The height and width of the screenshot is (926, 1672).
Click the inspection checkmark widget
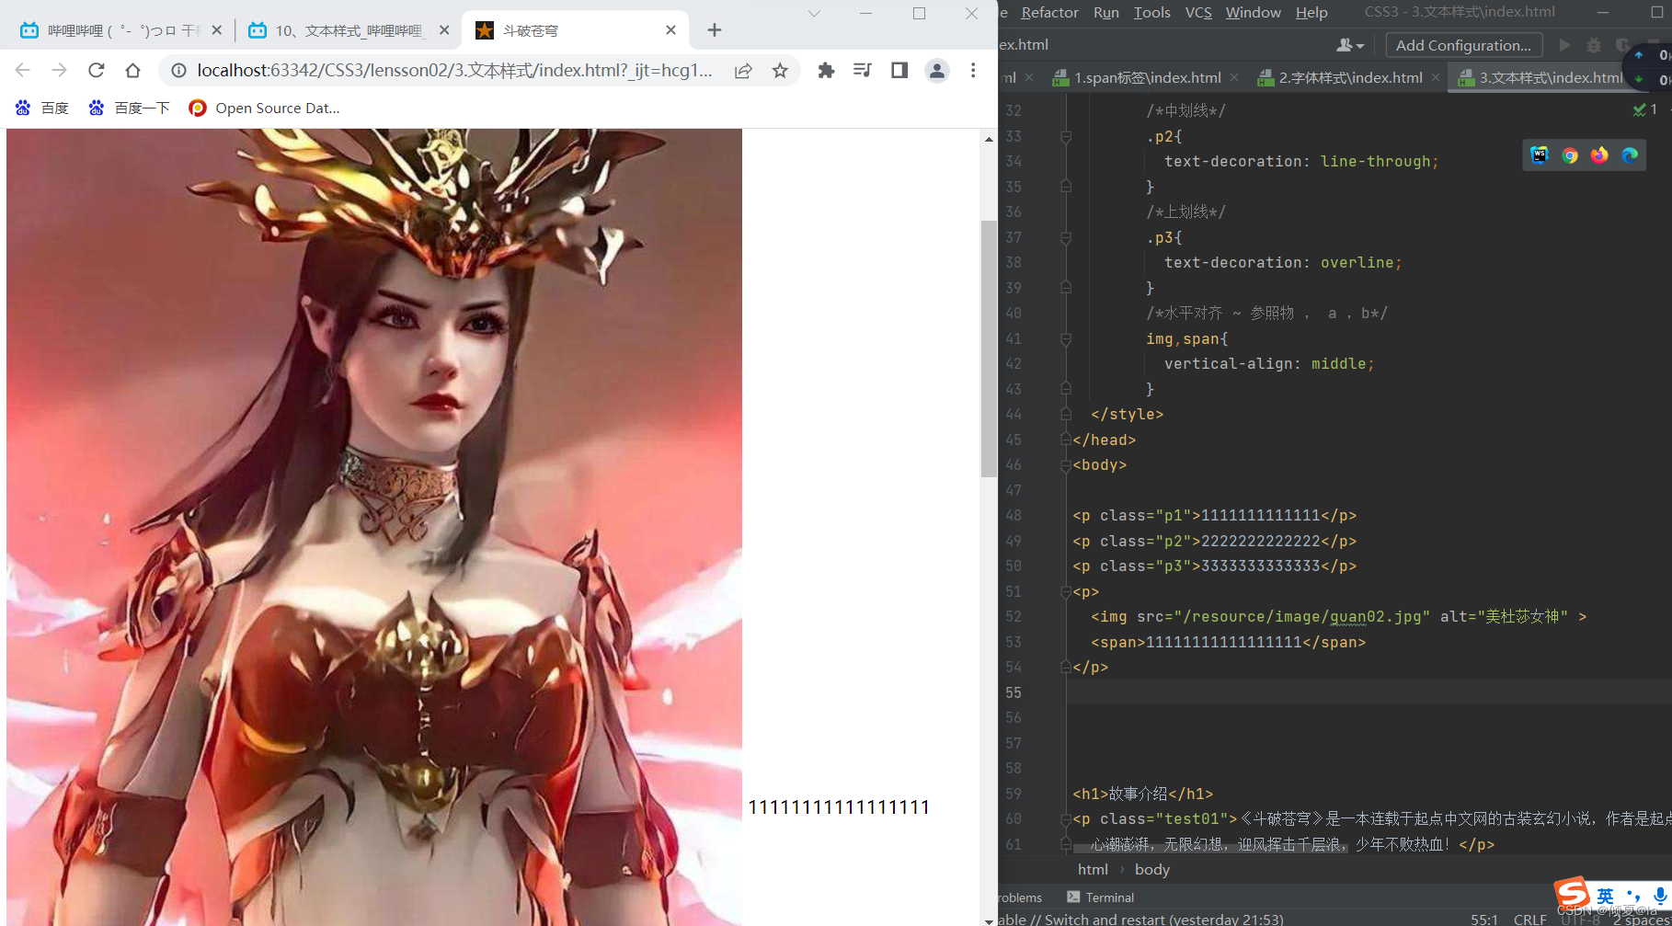(x=1644, y=109)
